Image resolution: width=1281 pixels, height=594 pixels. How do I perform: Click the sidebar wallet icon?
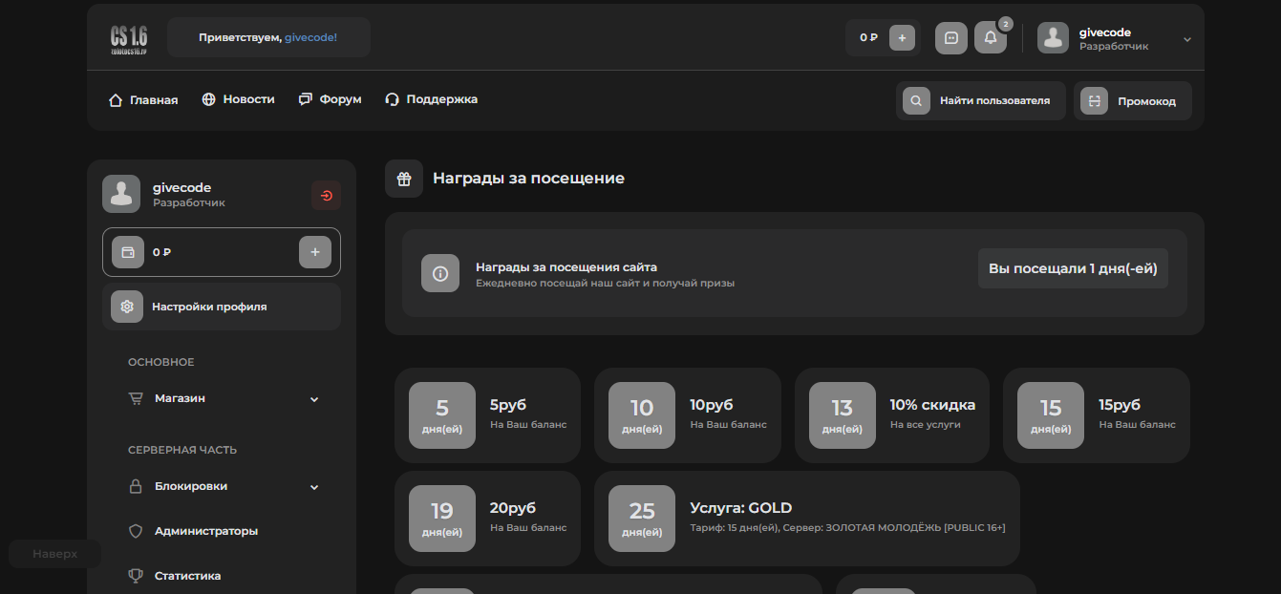pyautogui.click(x=127, y=252)
